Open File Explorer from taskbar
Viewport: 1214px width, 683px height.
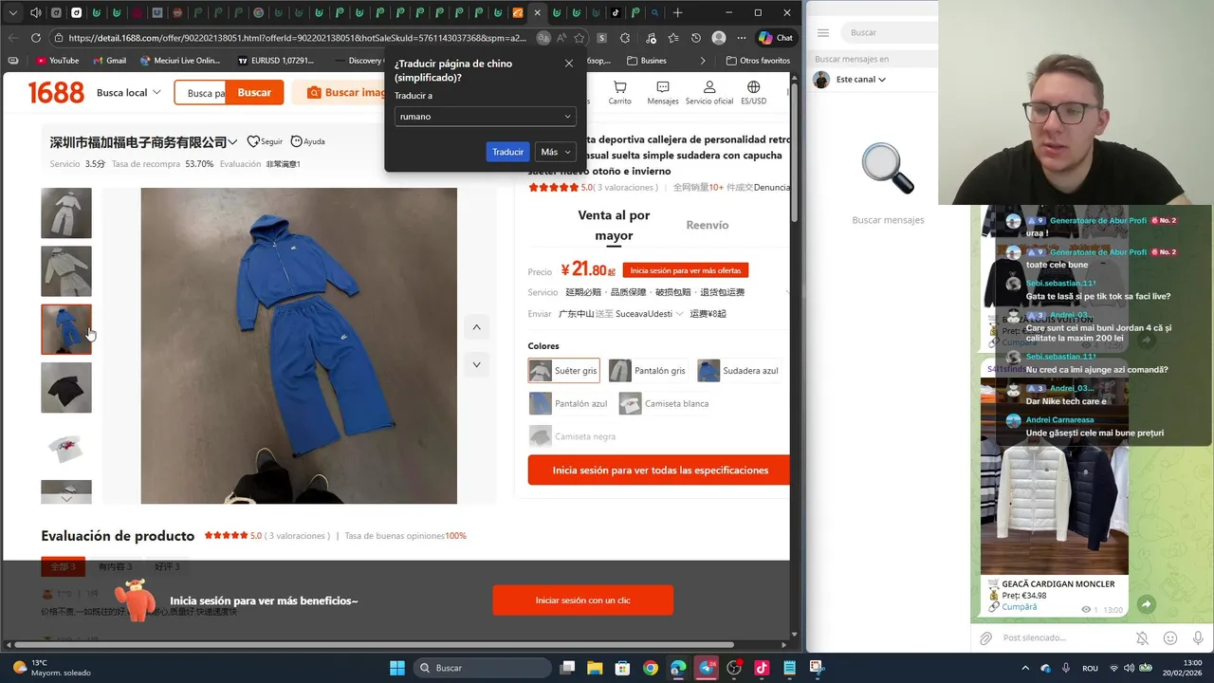[595, 668]
